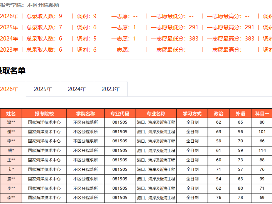Select the name cell 王**

11,160
